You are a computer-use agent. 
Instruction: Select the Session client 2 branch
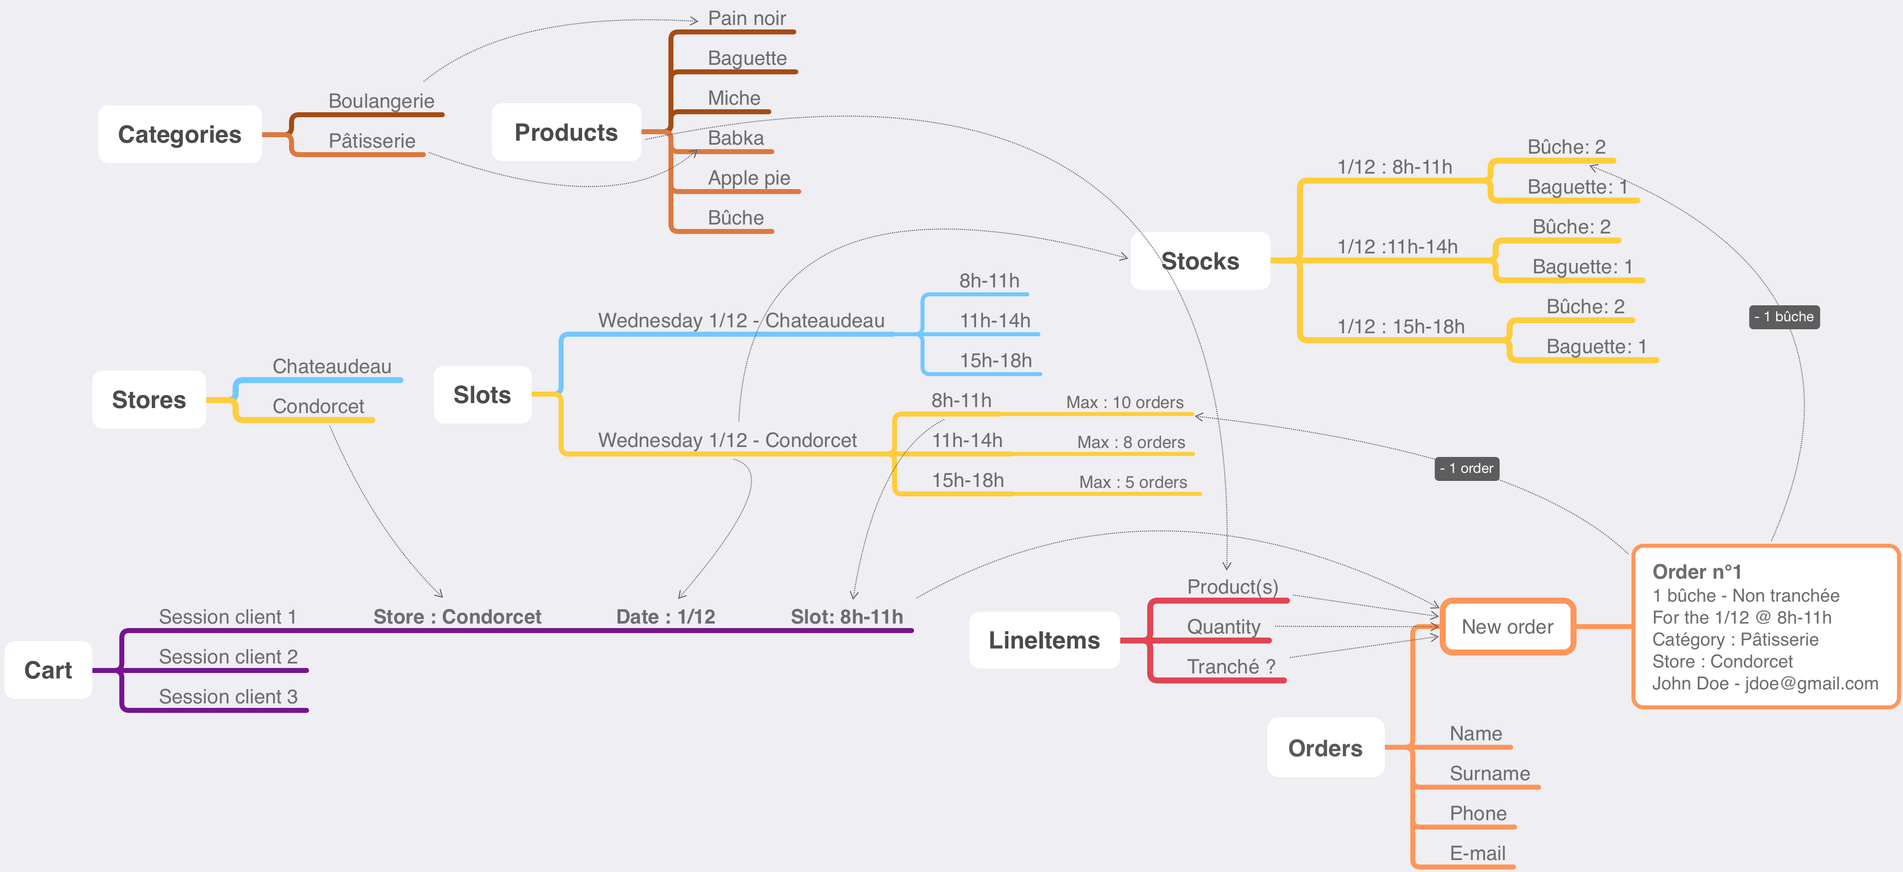228,656
